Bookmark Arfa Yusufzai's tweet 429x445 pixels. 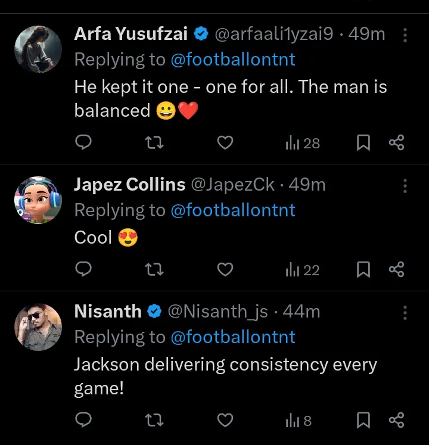pos(363,143)
